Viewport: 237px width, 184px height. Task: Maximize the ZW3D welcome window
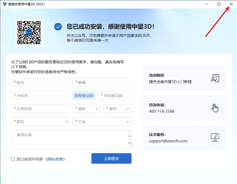(x=219, y=4)
